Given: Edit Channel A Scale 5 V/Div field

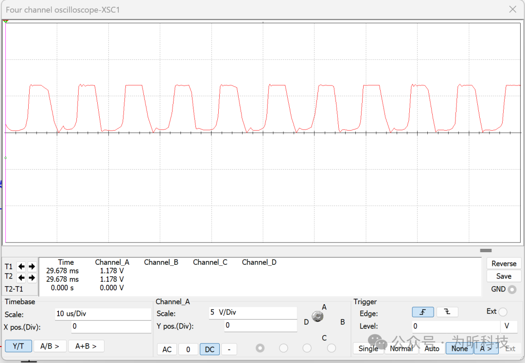Looking at the screenshot, I should point(253,312).
